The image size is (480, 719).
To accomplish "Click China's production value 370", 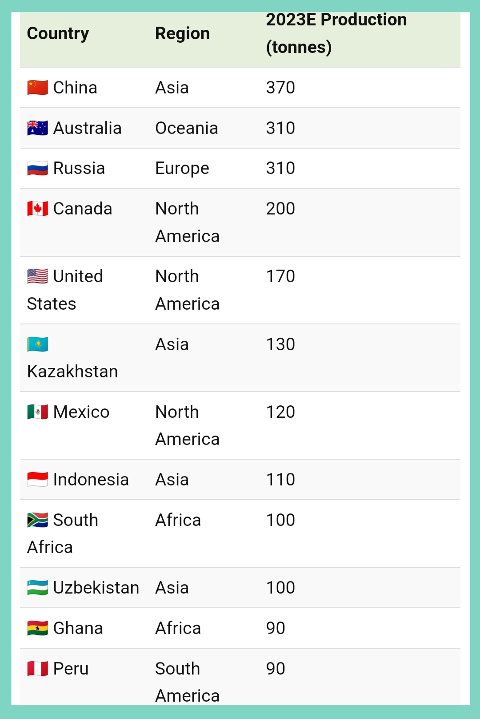I will 280,88.
